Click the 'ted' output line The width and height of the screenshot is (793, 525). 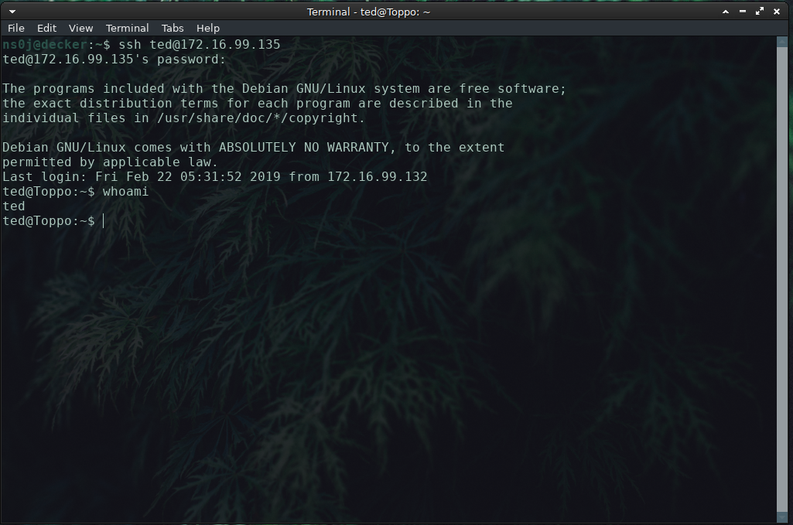[14, 206]
